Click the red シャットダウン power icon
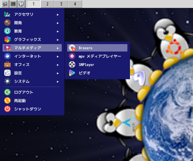This screenshot has width=193, height=161. point(7,109)
